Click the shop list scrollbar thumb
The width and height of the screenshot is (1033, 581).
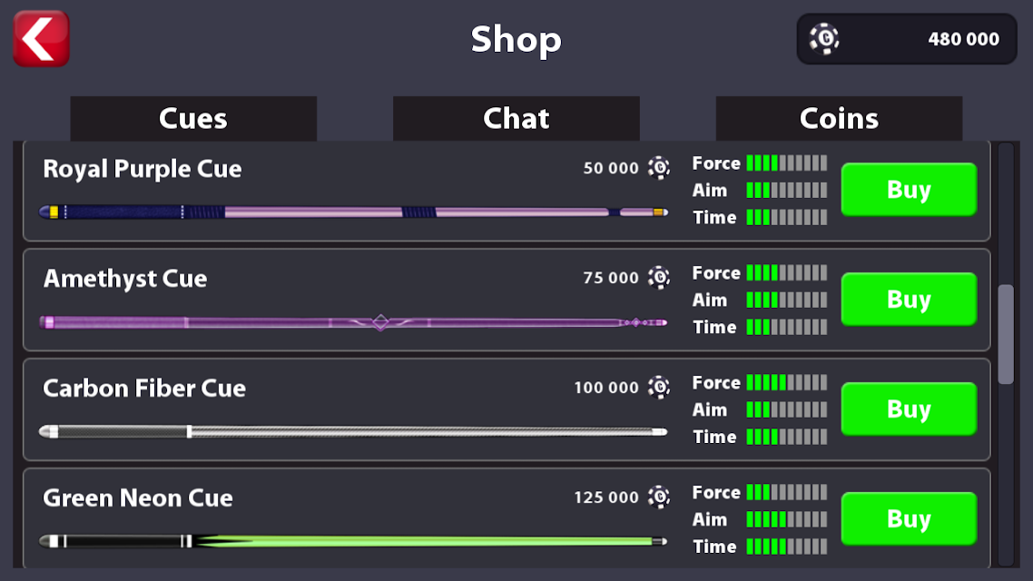1006,334
